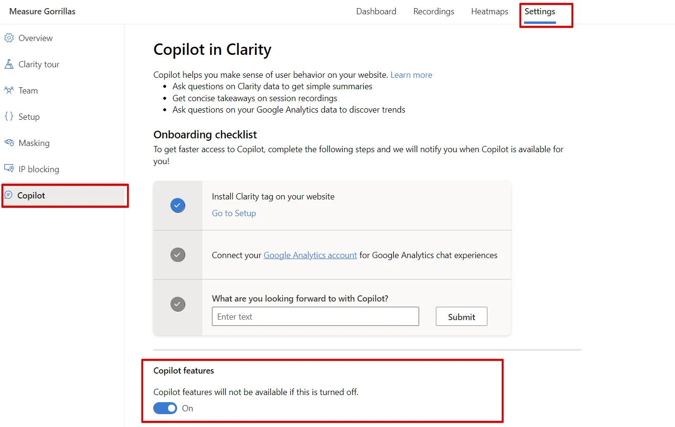Click the IP blocking icon

pyautogui.click(x=9, y=168)
